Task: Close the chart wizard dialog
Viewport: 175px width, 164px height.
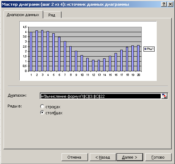Action: [x=170, y=4]
